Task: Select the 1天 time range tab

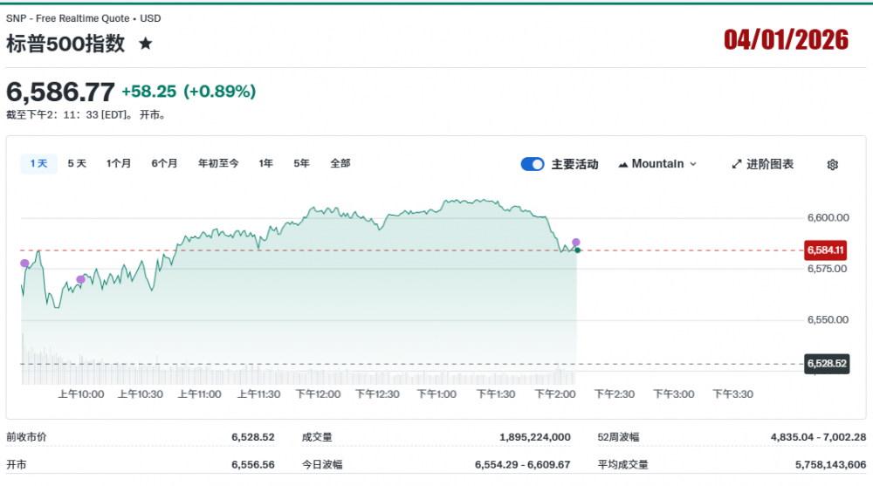Action: [38, 163]
